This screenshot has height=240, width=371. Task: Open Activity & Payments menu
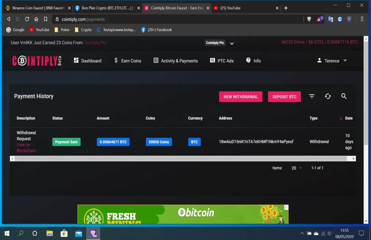click(x=176, y=61)
